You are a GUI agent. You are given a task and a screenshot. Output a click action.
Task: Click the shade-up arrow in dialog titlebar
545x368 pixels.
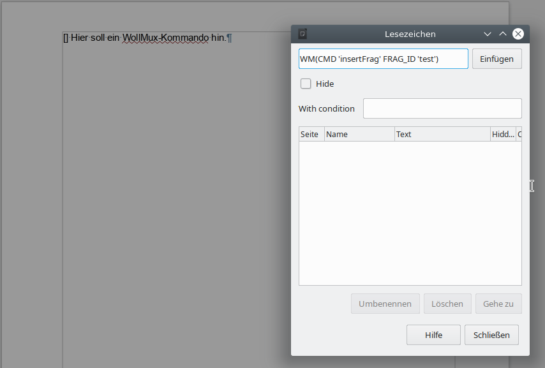pyautogui.click(x=502, y=34)
